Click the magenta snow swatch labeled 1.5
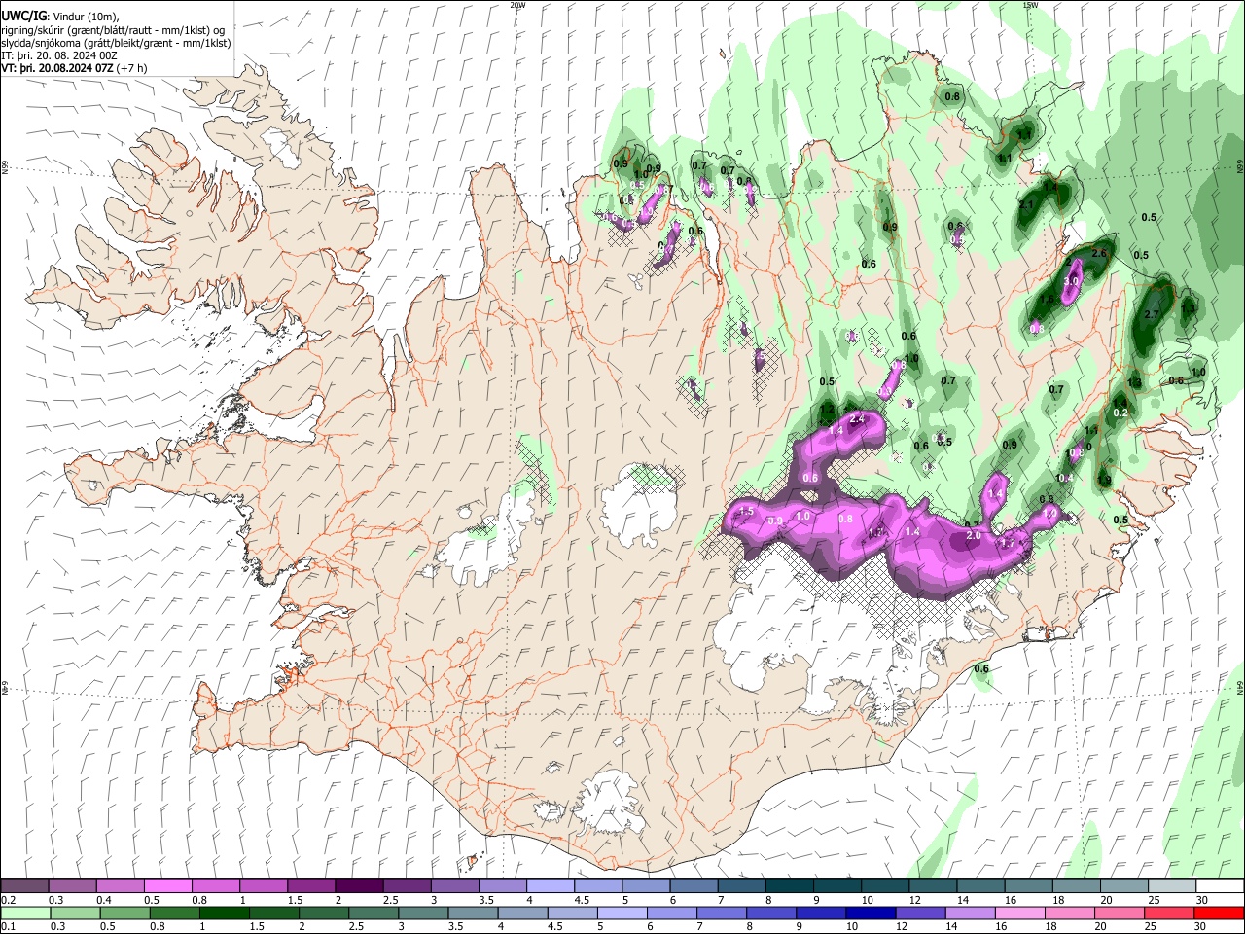1245x934 pixels. 312,886
